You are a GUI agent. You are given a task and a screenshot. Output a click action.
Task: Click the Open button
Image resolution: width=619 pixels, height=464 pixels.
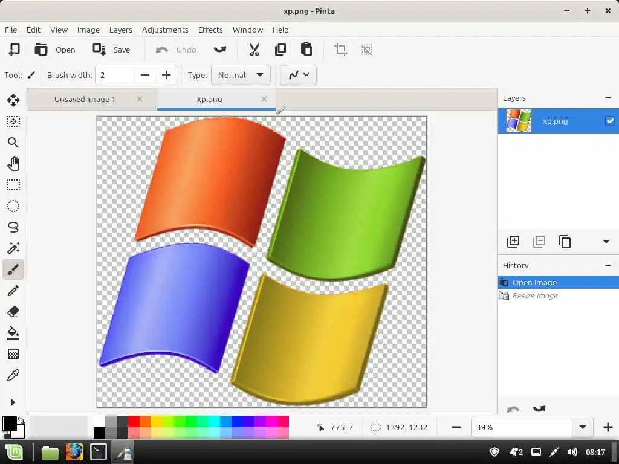(55, 50)
